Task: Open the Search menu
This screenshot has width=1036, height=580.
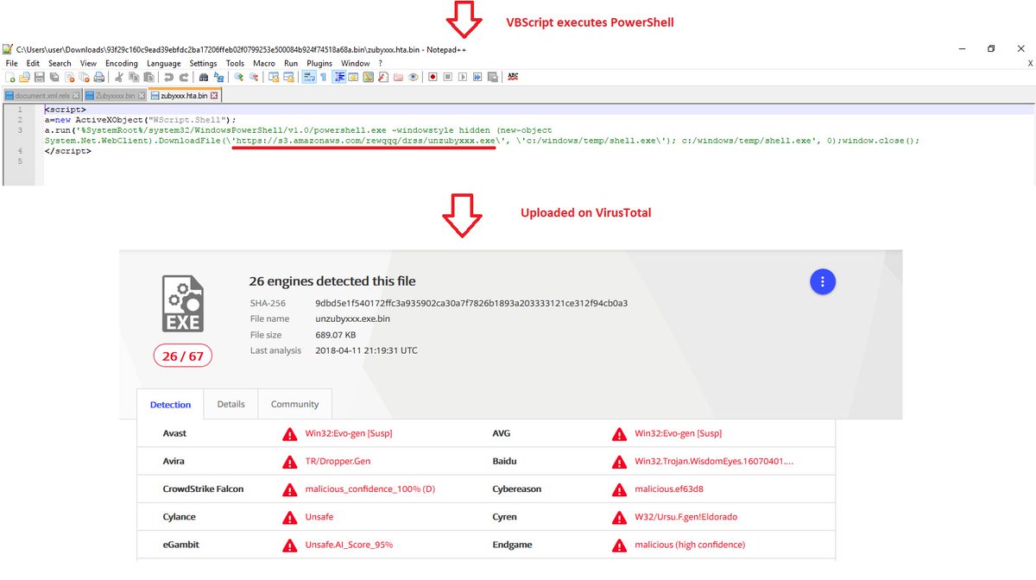Action: point(60,64)
